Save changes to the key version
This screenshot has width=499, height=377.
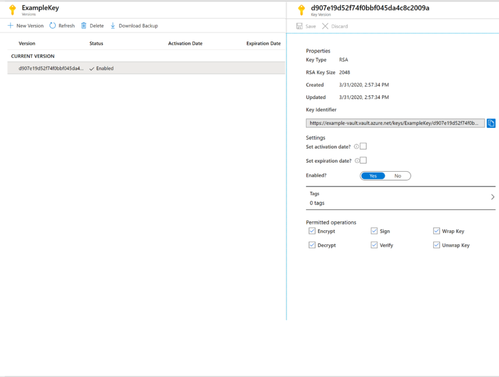click(x=306, y=26)
